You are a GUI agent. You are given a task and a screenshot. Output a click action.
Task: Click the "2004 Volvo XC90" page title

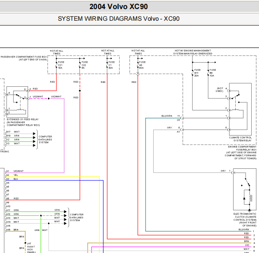[x=118, y=6]
